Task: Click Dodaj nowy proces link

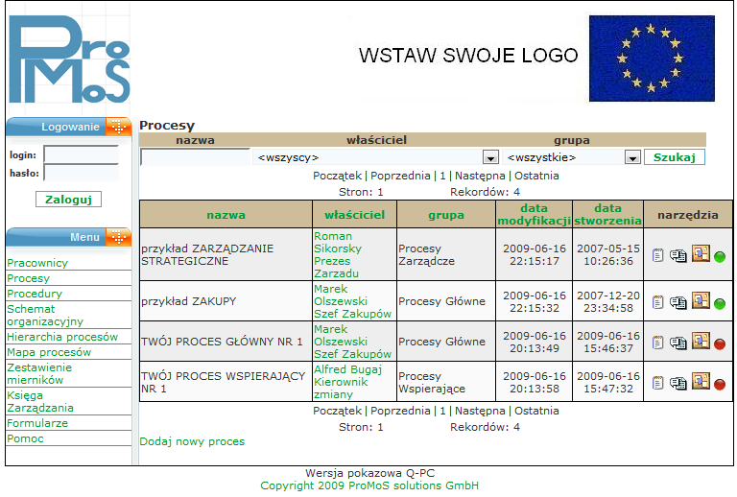Action: pos(192,441)
